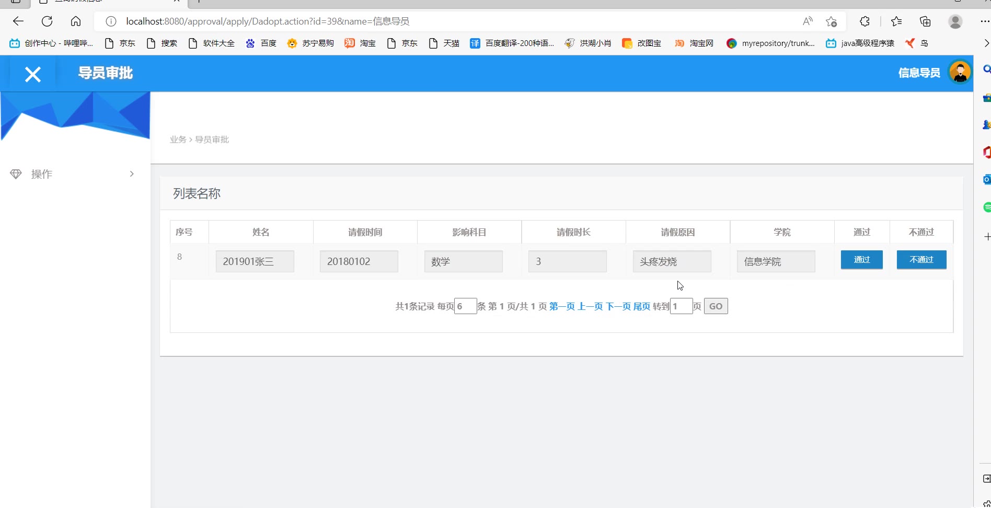Click the 信息导员 username in header
This screenshot has width=991, height=508.
coord(919,73)
